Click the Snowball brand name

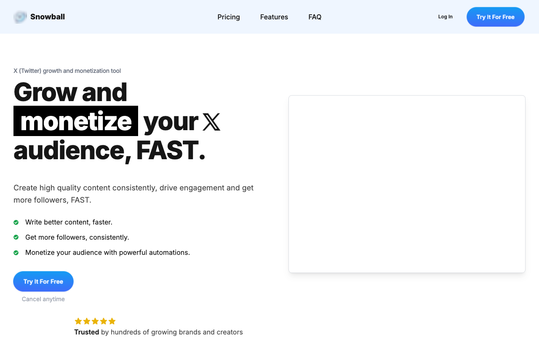48,17
